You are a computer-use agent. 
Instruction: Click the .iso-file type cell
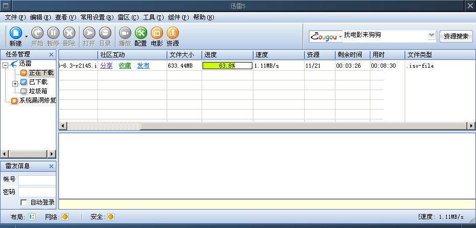click(x=420, y=66)
